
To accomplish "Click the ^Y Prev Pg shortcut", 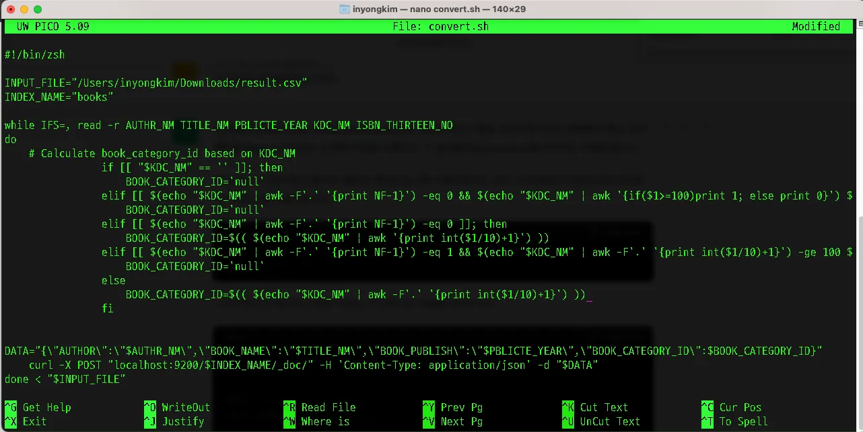I will [x=453, y=407].
